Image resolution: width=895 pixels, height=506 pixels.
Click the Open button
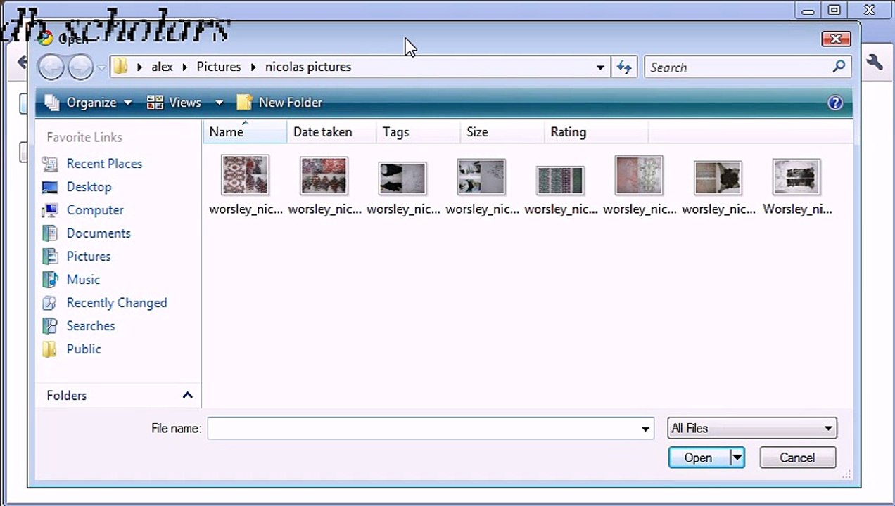(x=699, y=458)
